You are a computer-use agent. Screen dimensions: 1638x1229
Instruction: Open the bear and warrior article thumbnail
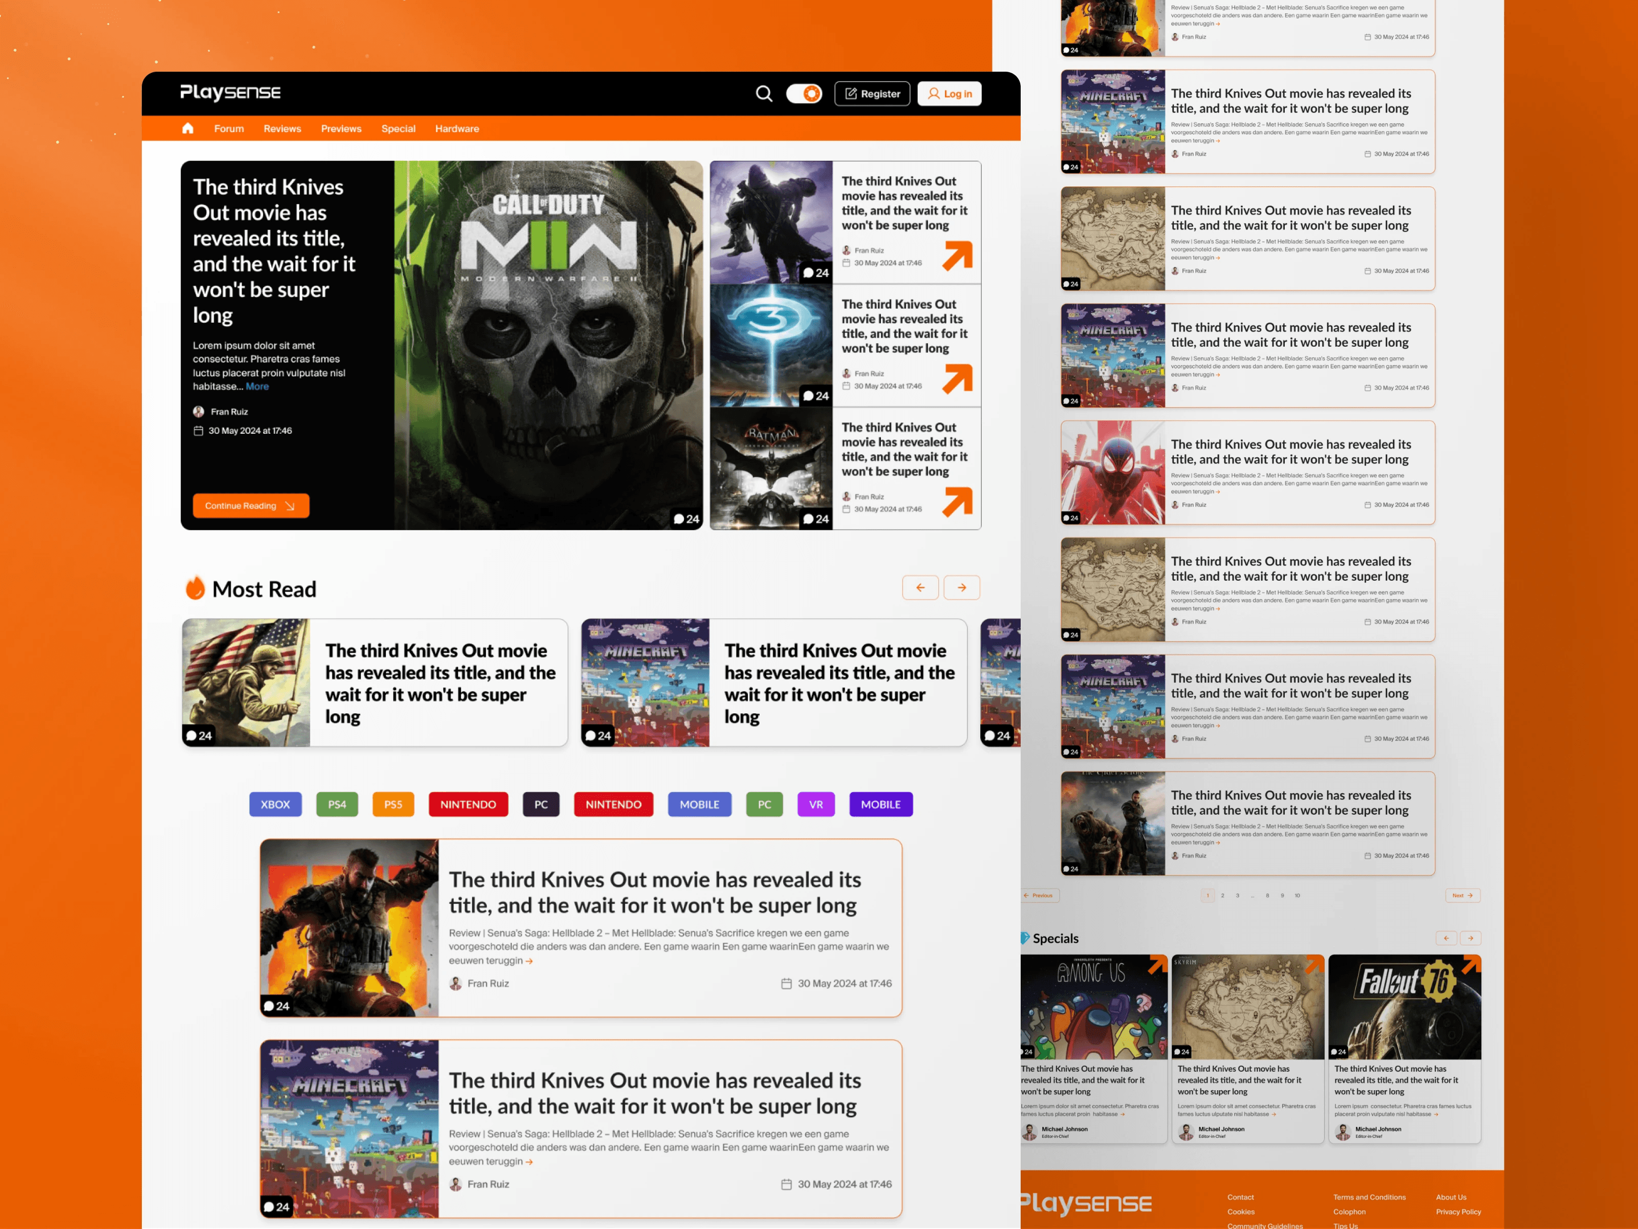coord(1113,824)
